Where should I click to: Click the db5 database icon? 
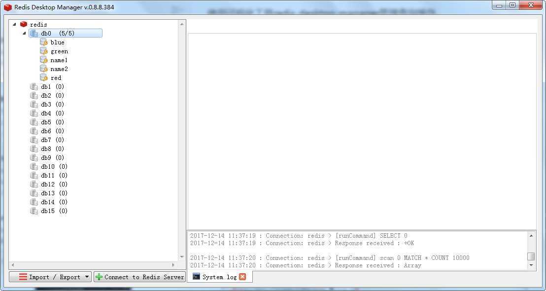pyautogui.click(x=34, y=122)
